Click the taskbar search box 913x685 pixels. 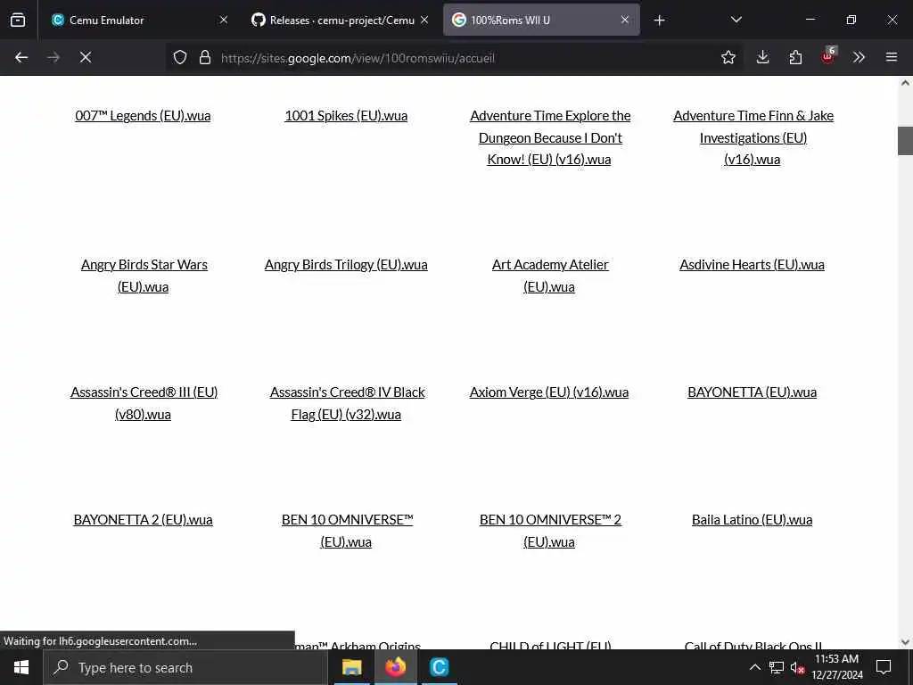[185, 667]
